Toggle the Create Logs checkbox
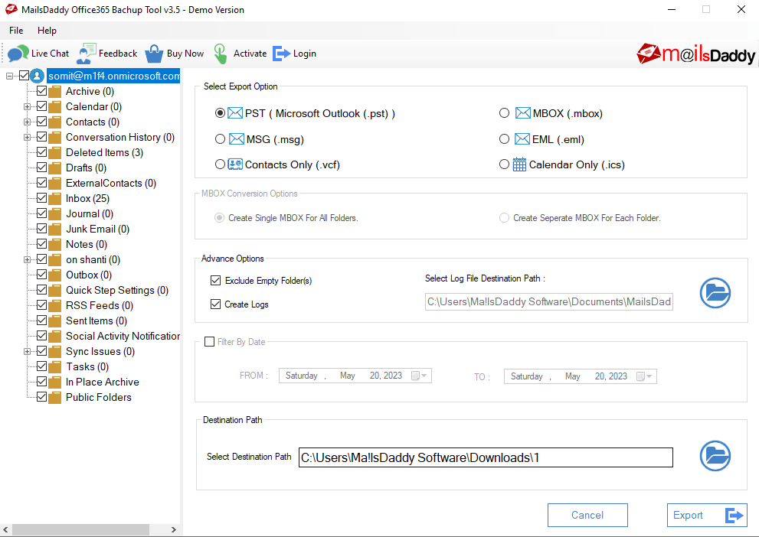 [215, 304]
